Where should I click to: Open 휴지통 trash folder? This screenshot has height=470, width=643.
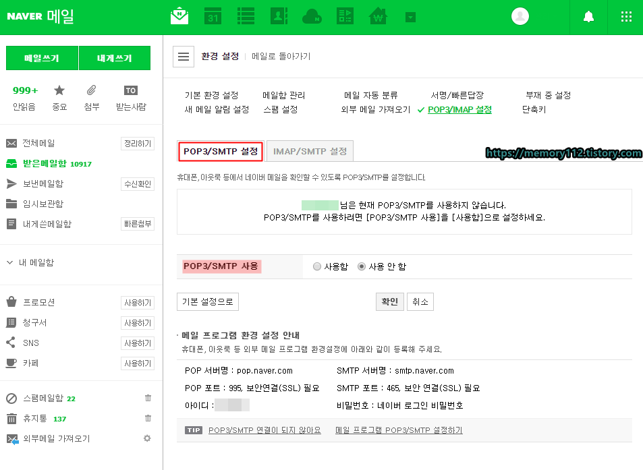pos(36,418)
